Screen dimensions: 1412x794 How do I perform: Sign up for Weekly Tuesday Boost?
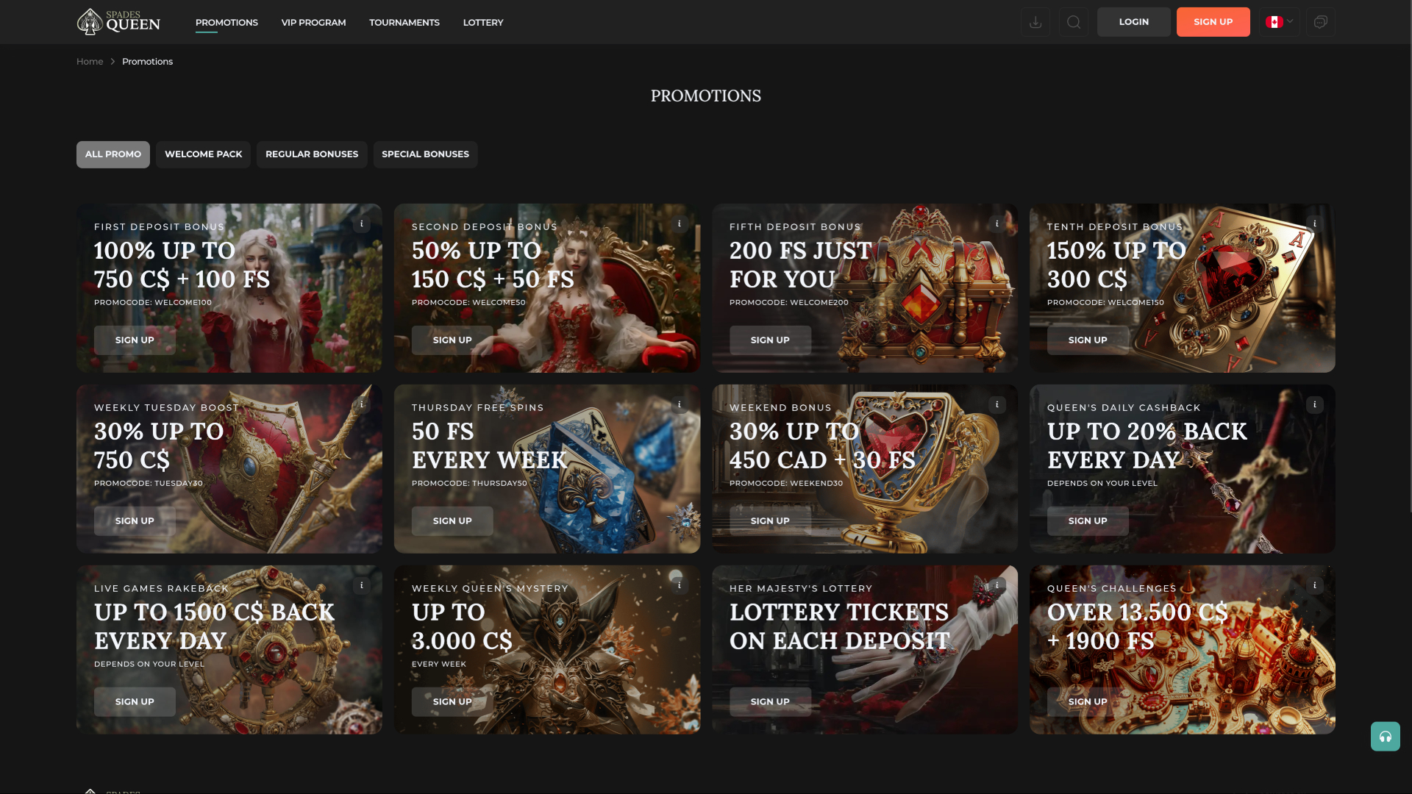coord(135,521)
